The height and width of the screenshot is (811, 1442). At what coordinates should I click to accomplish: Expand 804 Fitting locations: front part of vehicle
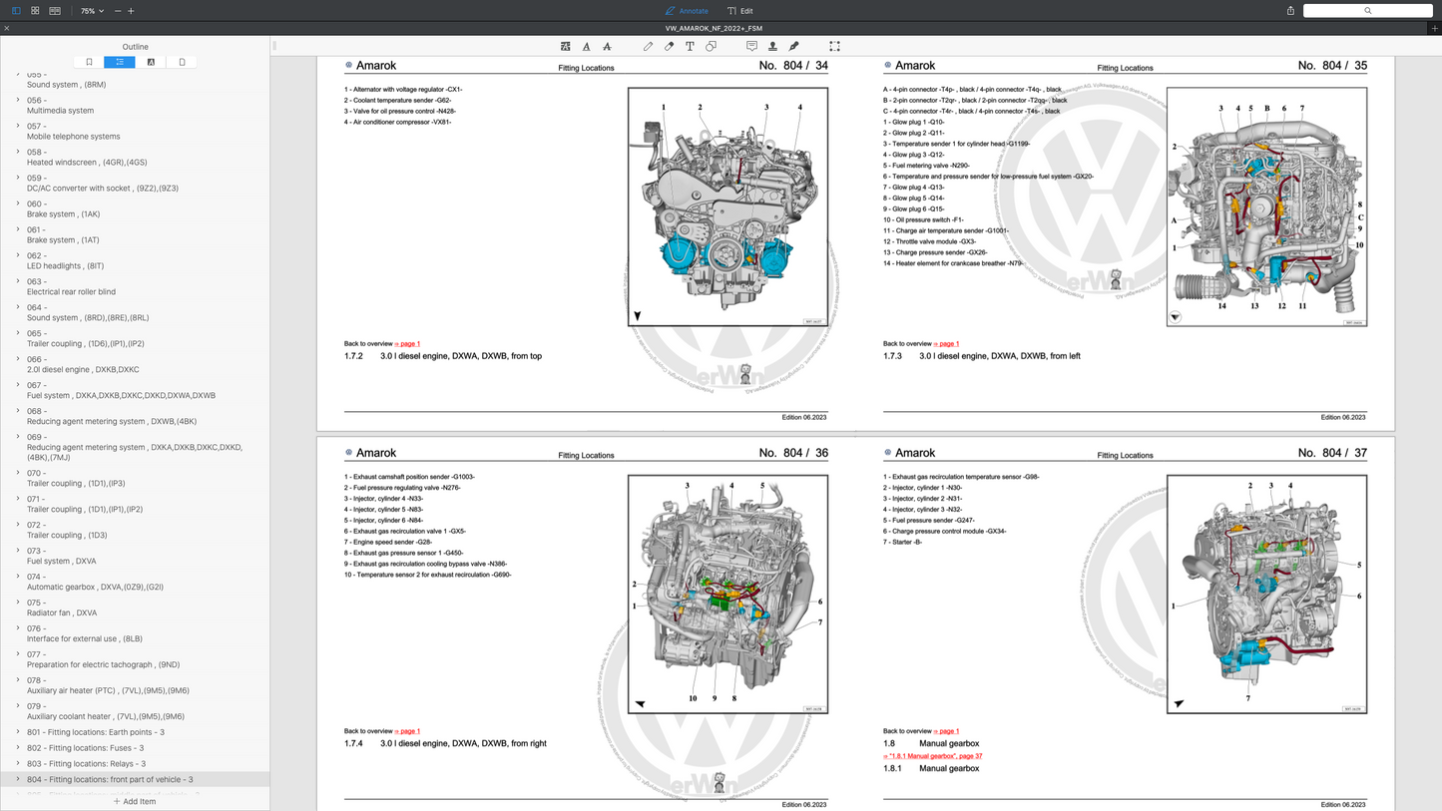click(x=17, y=779)
